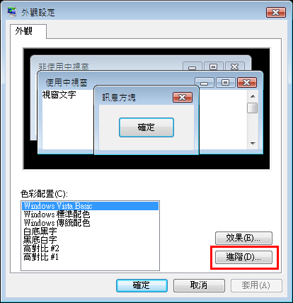Click the 使用中視窗 preview minimize icon
This screenshot has height=303, width=293.
[x=205, y=83]
